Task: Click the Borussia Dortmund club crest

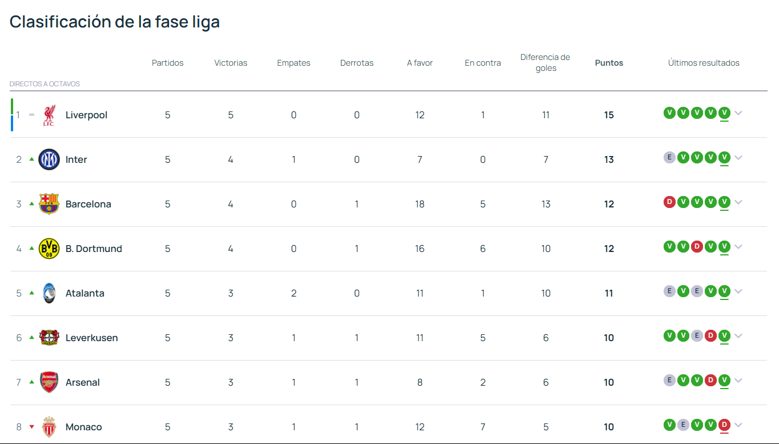Action: (x=49, y=249)
